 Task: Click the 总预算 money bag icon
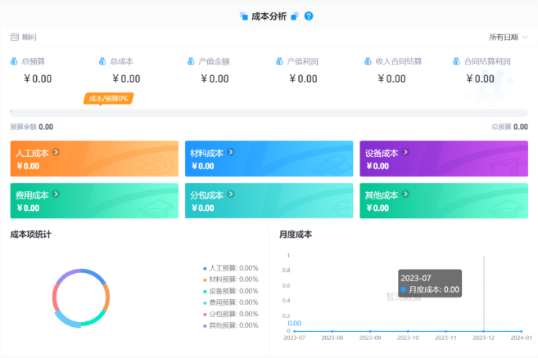(14, 61)
